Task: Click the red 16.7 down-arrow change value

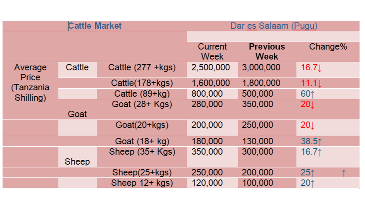Action: click(311, 68)
